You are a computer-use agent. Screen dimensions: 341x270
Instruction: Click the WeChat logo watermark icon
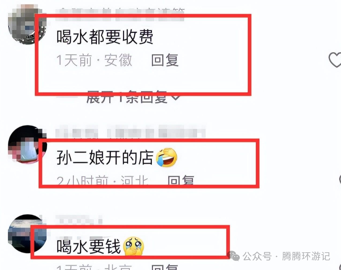(233, 256)
